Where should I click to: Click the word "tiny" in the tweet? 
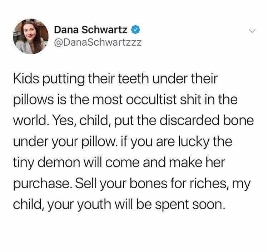click(24, 163)
